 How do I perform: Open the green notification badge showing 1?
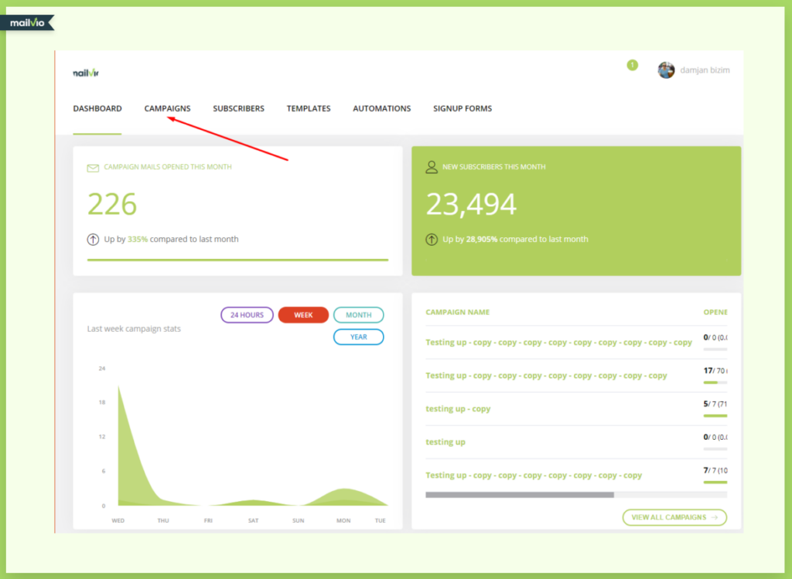pos(632,65)
